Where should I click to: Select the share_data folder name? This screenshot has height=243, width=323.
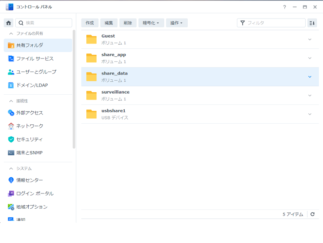(x=115, y=73)
